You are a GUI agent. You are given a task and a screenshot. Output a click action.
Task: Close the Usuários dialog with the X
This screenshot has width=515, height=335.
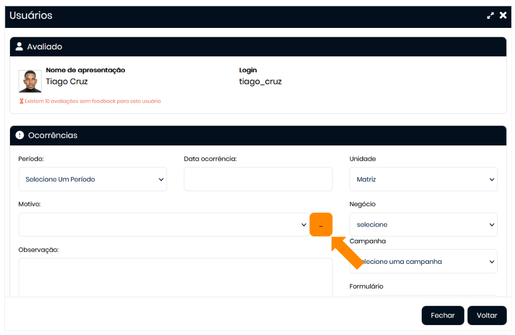pos(503,16)
